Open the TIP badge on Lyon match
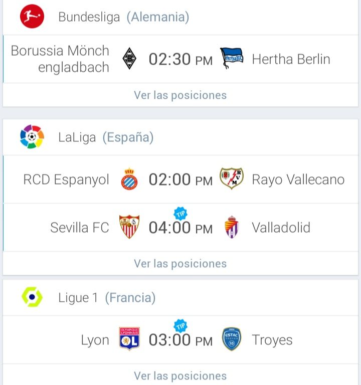Image resolution: width=361 pixels, height=385 pixels. click(180, 326)
